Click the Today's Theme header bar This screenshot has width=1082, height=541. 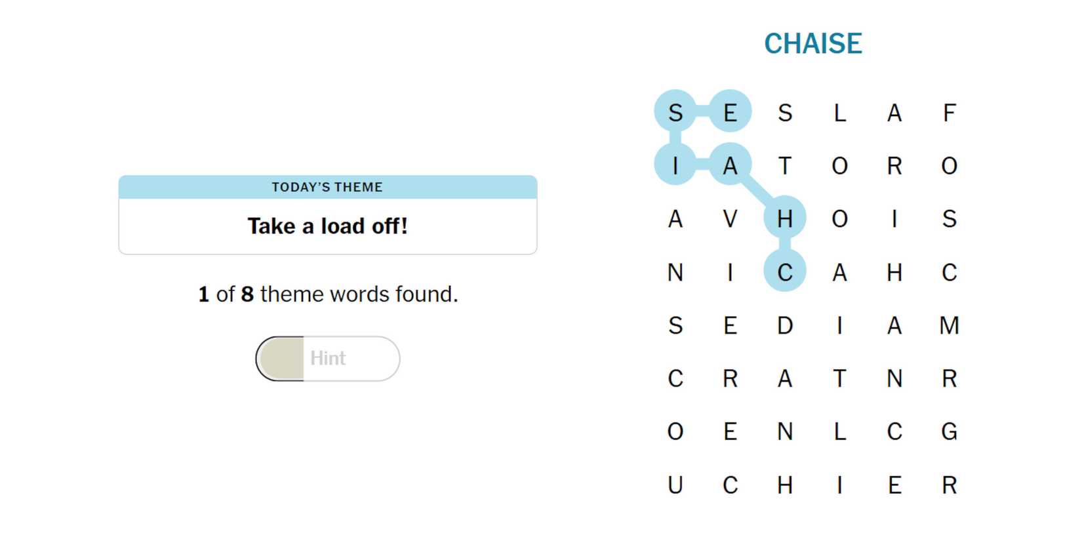pyautogui.click(x=328, y=187)
